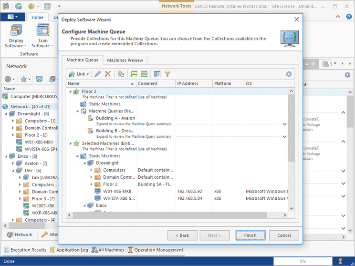Expand Building A - Avalon query summary
Viewport: 355px width, 266px height.
[x=284, y=124]
